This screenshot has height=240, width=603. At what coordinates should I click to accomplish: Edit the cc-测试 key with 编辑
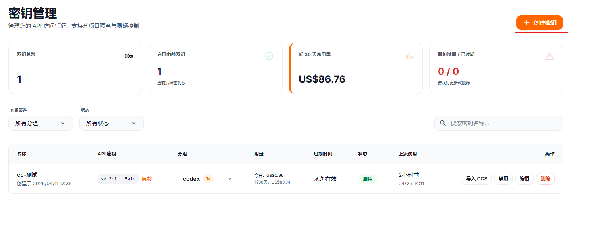pyautogui.click(x=524, y=179)
